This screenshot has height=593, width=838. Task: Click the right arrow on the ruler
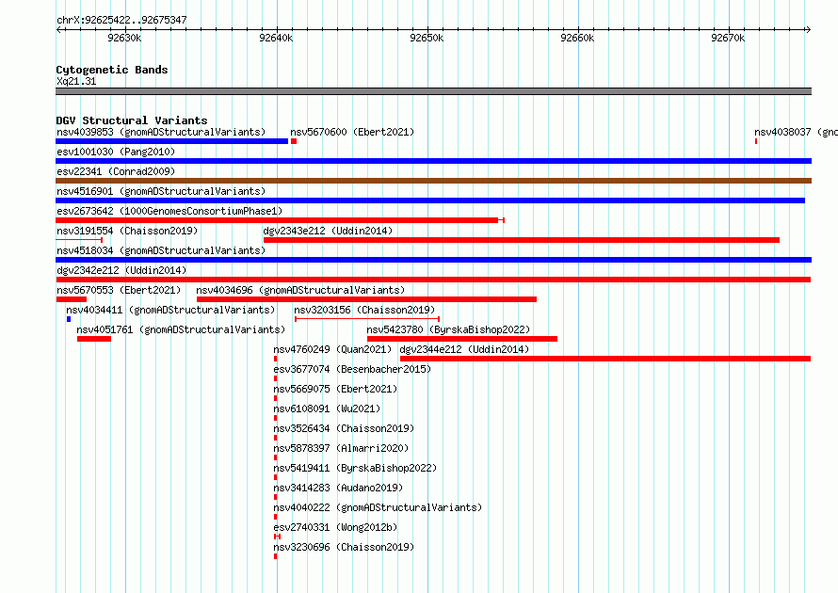point(808,29)
